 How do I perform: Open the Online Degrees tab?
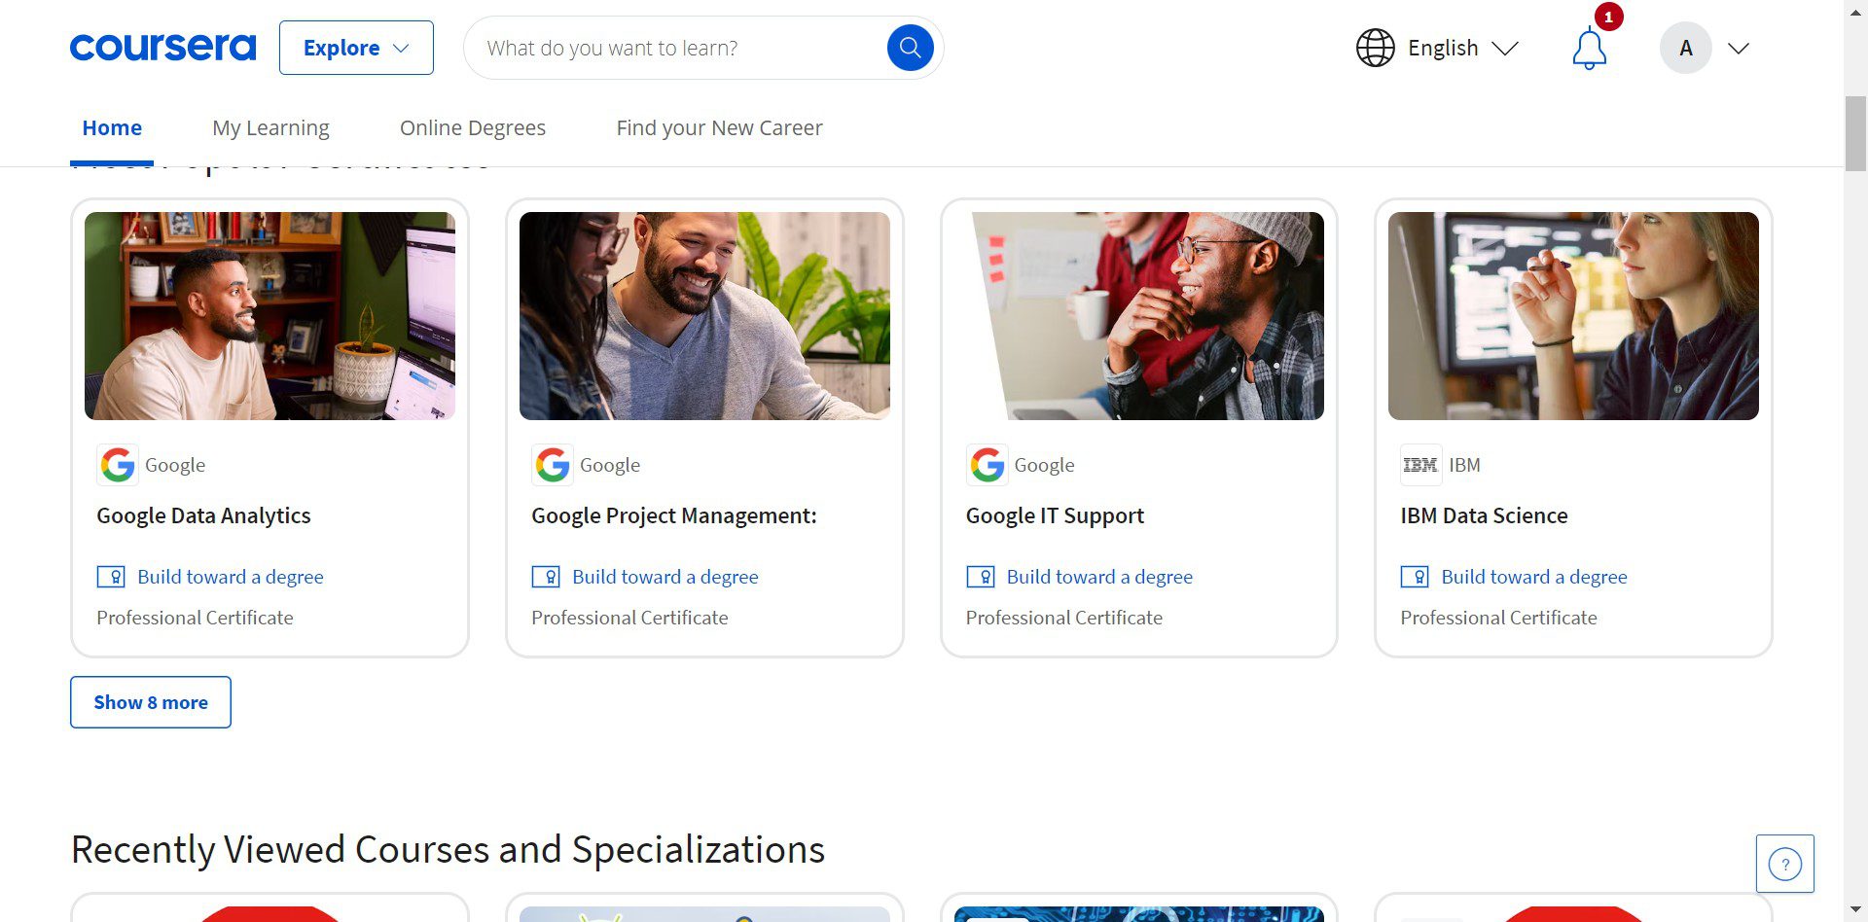[x=473, y=127]
